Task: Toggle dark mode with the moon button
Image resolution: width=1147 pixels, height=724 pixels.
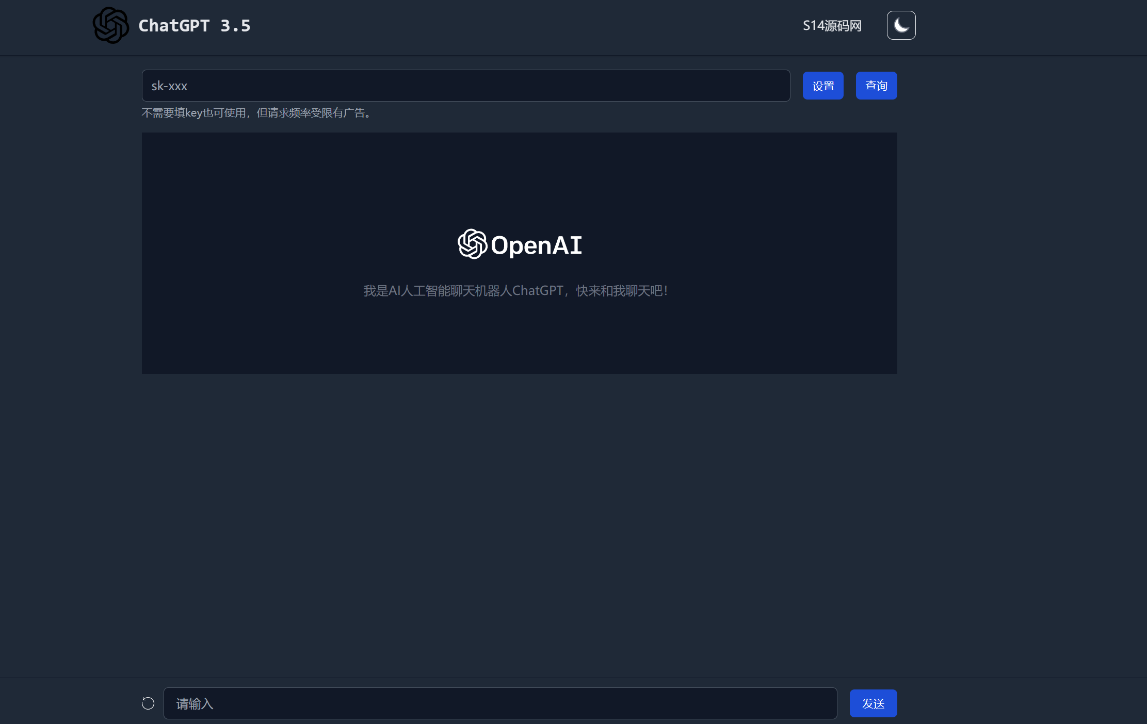Action: (x=901, y=25)
